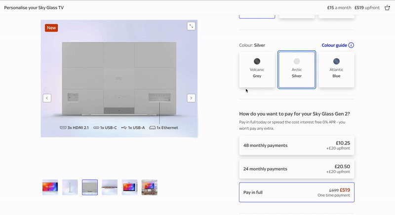Image resolution: width=395 pixels, height=215 pixels.
Task: Show next product image
Action: [x=191, y=98]
